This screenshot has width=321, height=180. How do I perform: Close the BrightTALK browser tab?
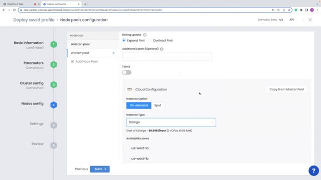[39, 4]
